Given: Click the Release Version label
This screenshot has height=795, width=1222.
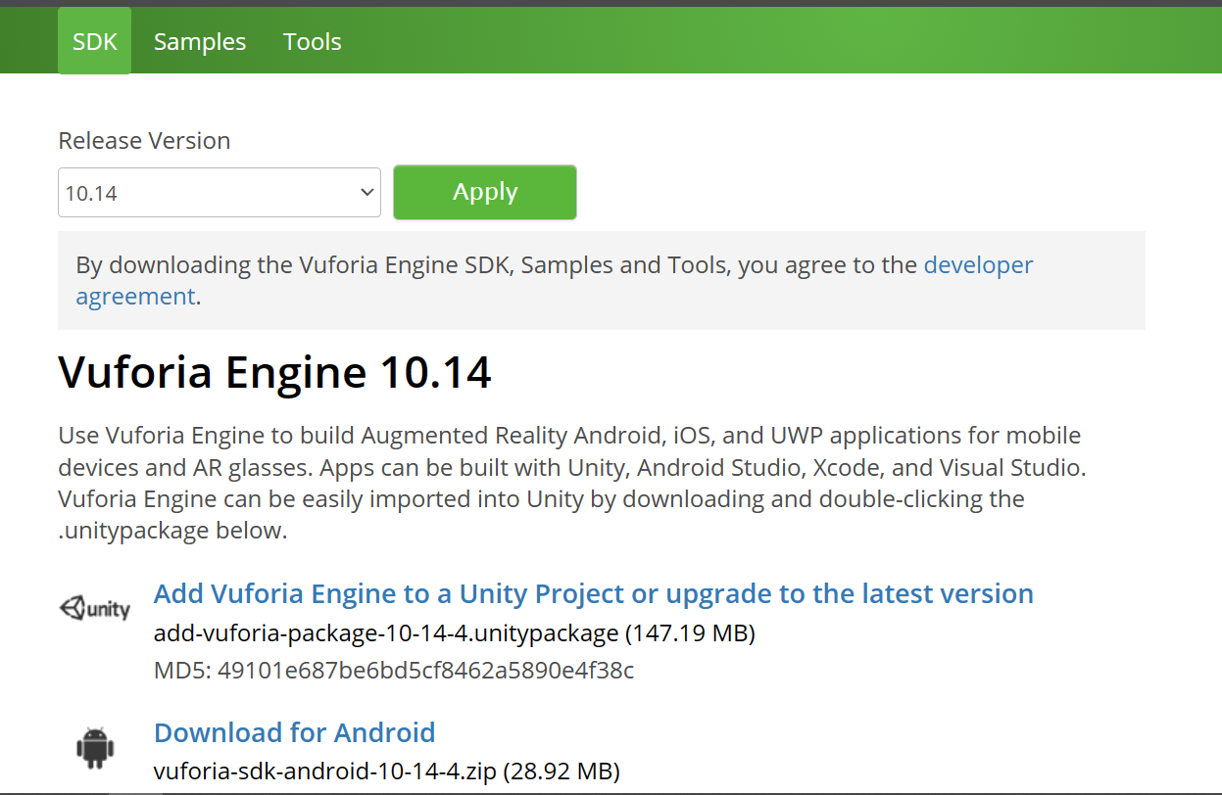Looking at the screenshot, I should (x=144, y=141).
